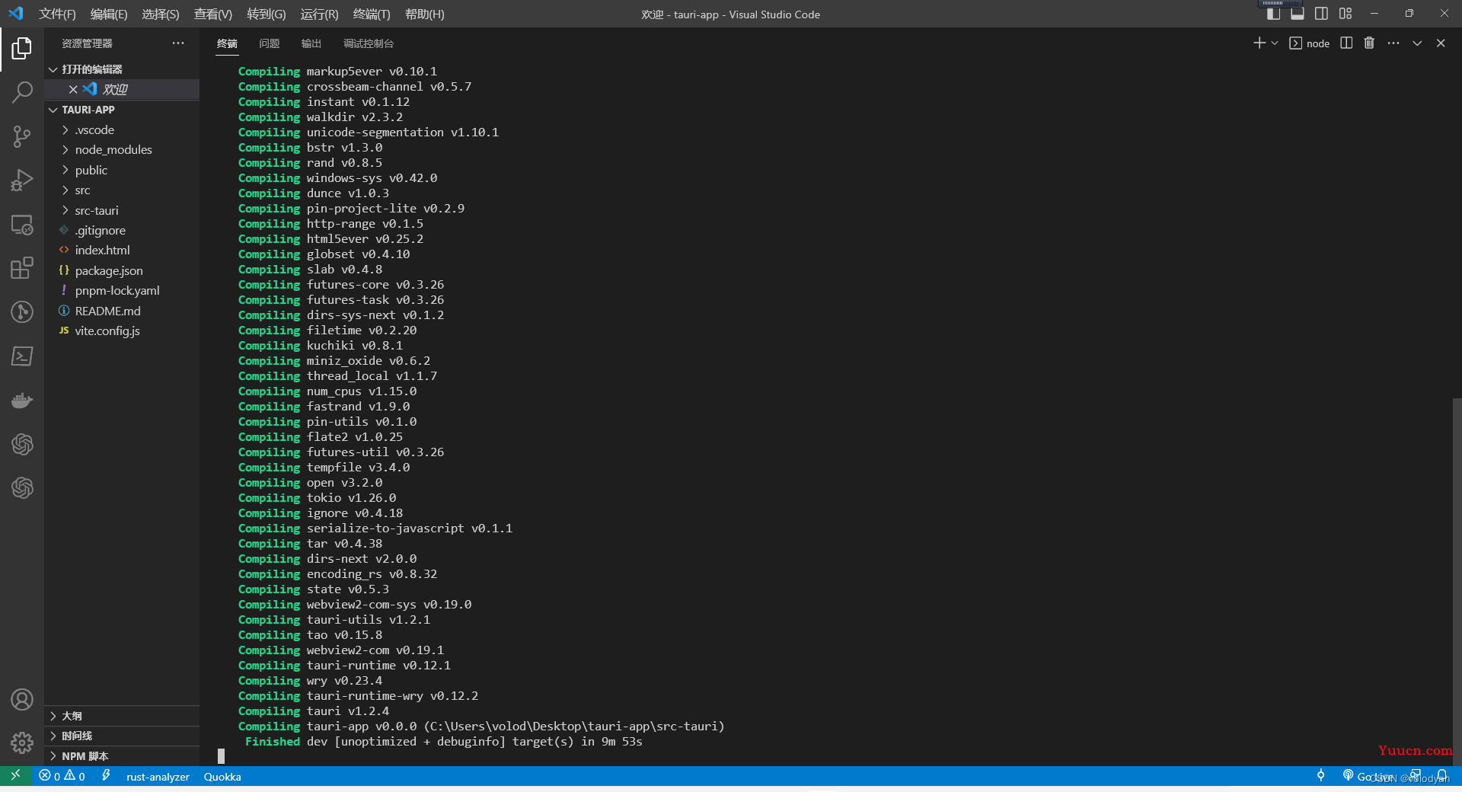Screen dimensions: 1462x792
Task: Open package.json file
Action: click(x=122, y=270)
